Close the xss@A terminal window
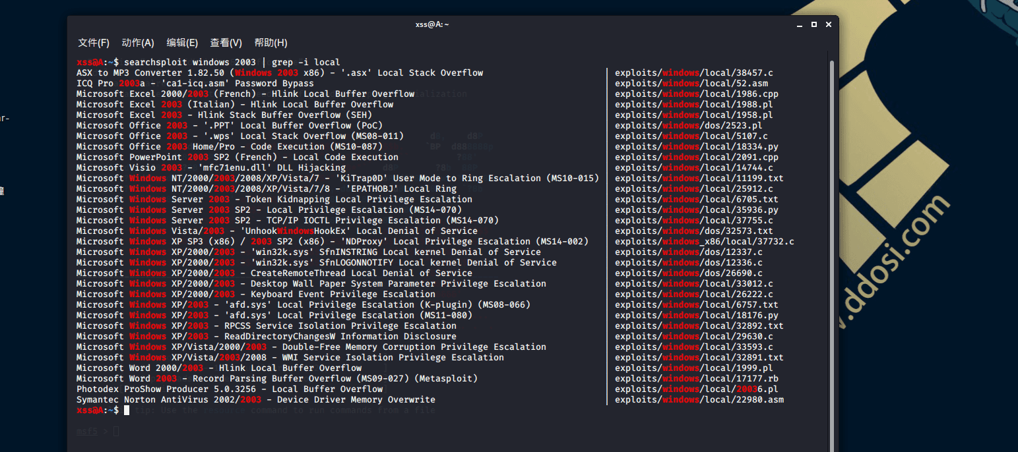The width and height of the screenshot is (1018, 452). tap(829, 24)
